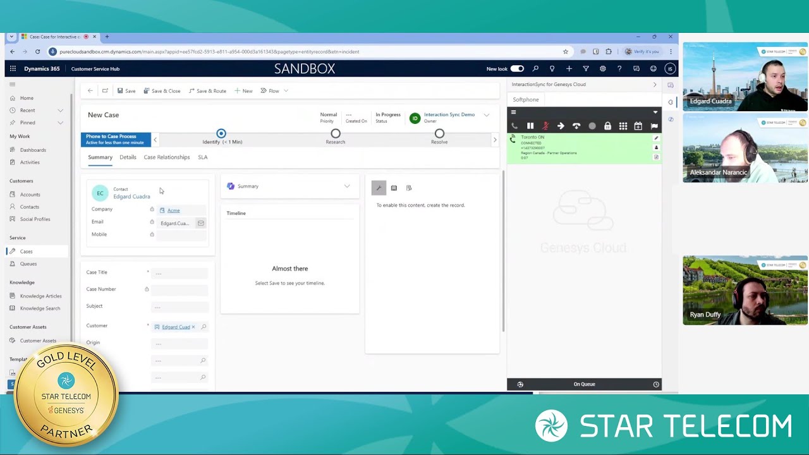Open Knowledge Articles in sidebar

[40, 296]
